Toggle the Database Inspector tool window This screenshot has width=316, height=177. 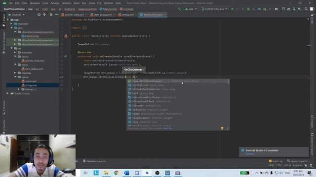point(94,161)
